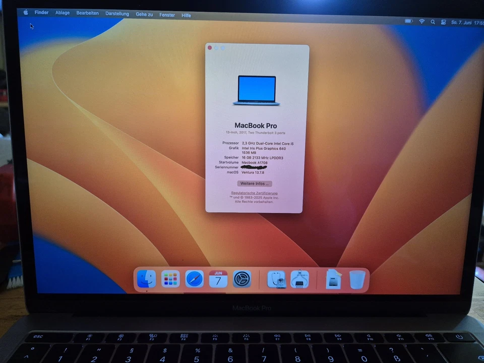The image size is (484, 363).
Task: Open the disk image document in Dock
Action: coord(334,279)
